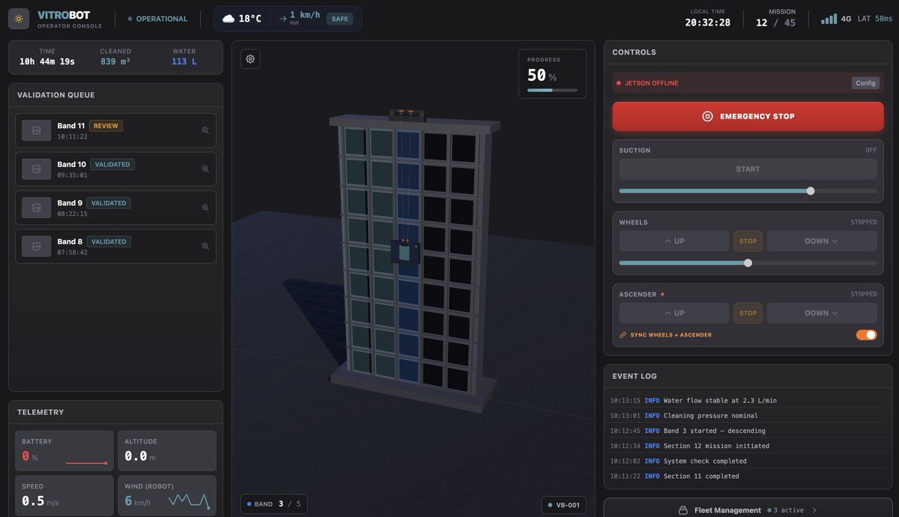Move ascender Down
Screen dimensions: 899x517
click(x=822, y=313)
